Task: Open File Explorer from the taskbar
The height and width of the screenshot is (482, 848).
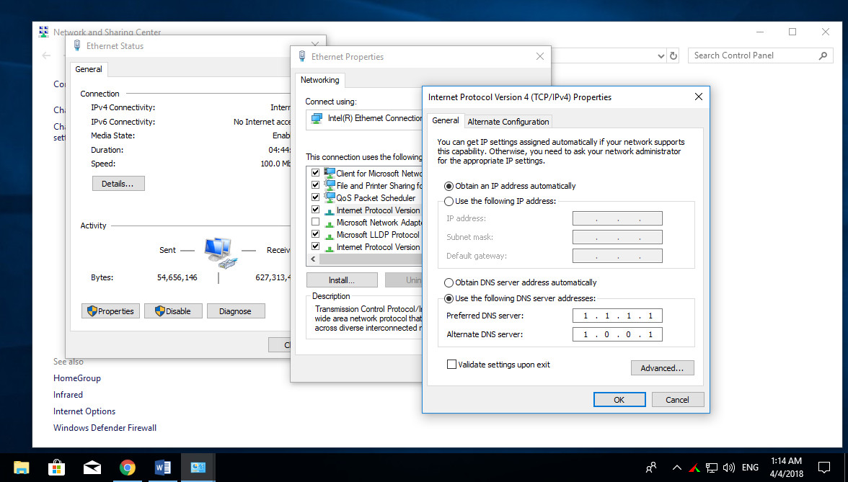Action: click(x=21, y=468)
